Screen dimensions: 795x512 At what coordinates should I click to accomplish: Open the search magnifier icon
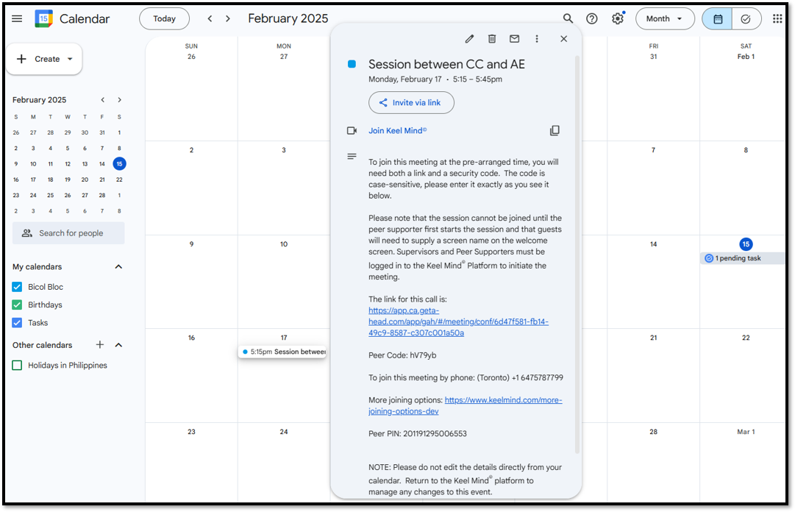568,18
